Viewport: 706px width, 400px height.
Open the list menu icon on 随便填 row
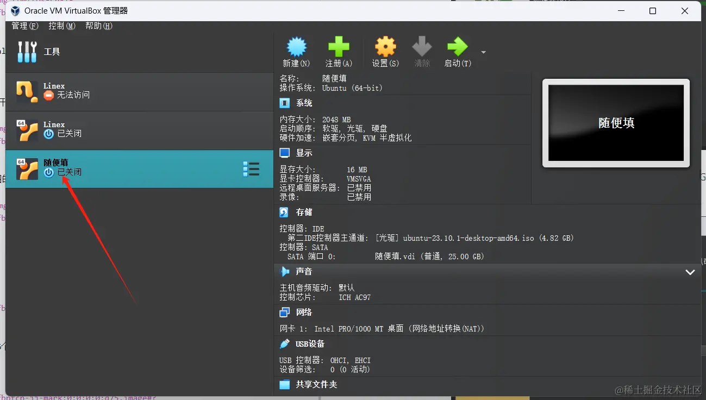click(251, 169)
